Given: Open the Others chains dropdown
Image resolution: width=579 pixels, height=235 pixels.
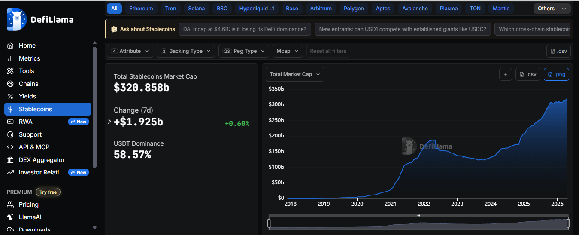Looking at the screenshot, I should point(552,9).
